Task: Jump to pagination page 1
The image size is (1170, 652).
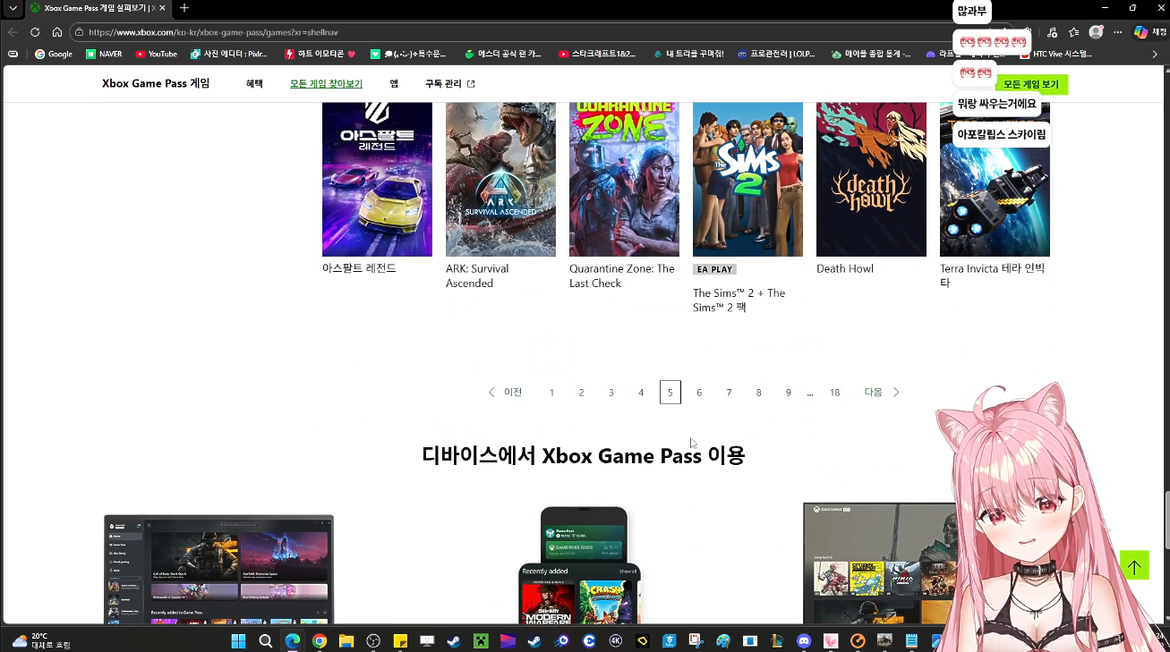Action: (x=551, y=393)
